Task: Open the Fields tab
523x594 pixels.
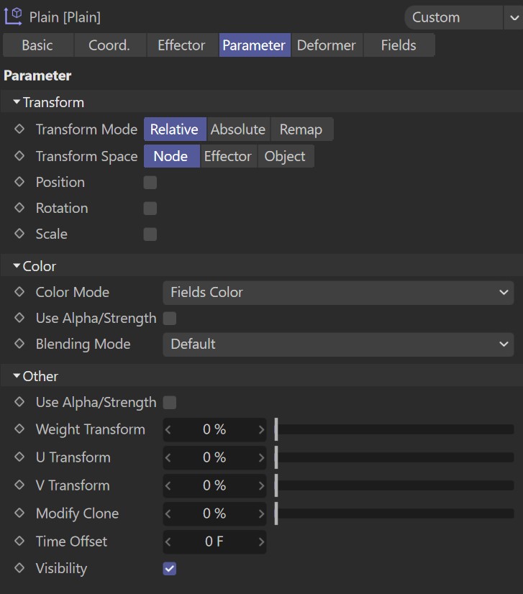Action: pos(398,45)
